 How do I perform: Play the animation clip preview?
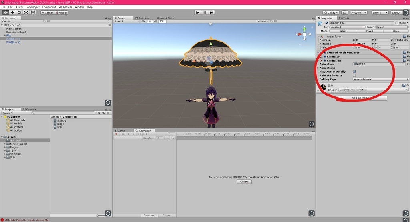coord(134,134)
